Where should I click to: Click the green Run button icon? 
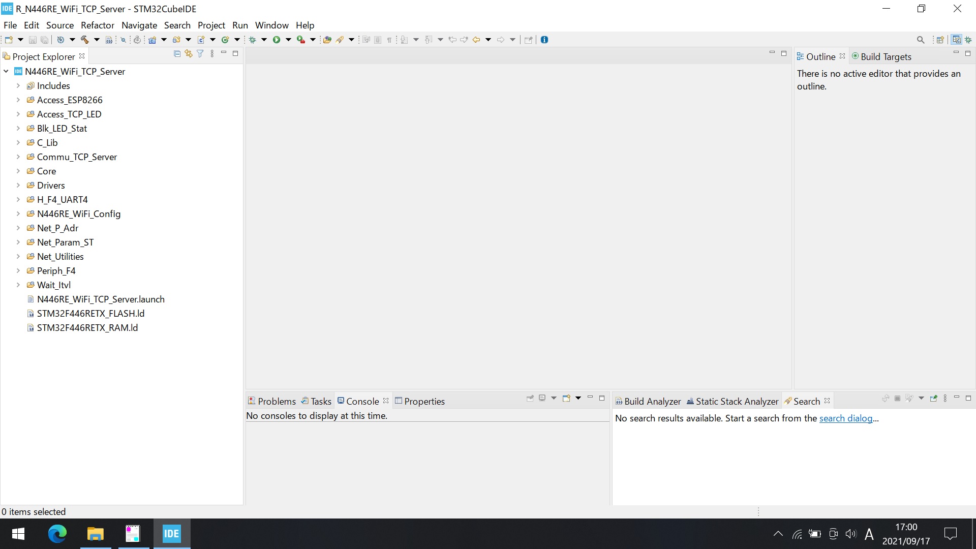point(277,40)
